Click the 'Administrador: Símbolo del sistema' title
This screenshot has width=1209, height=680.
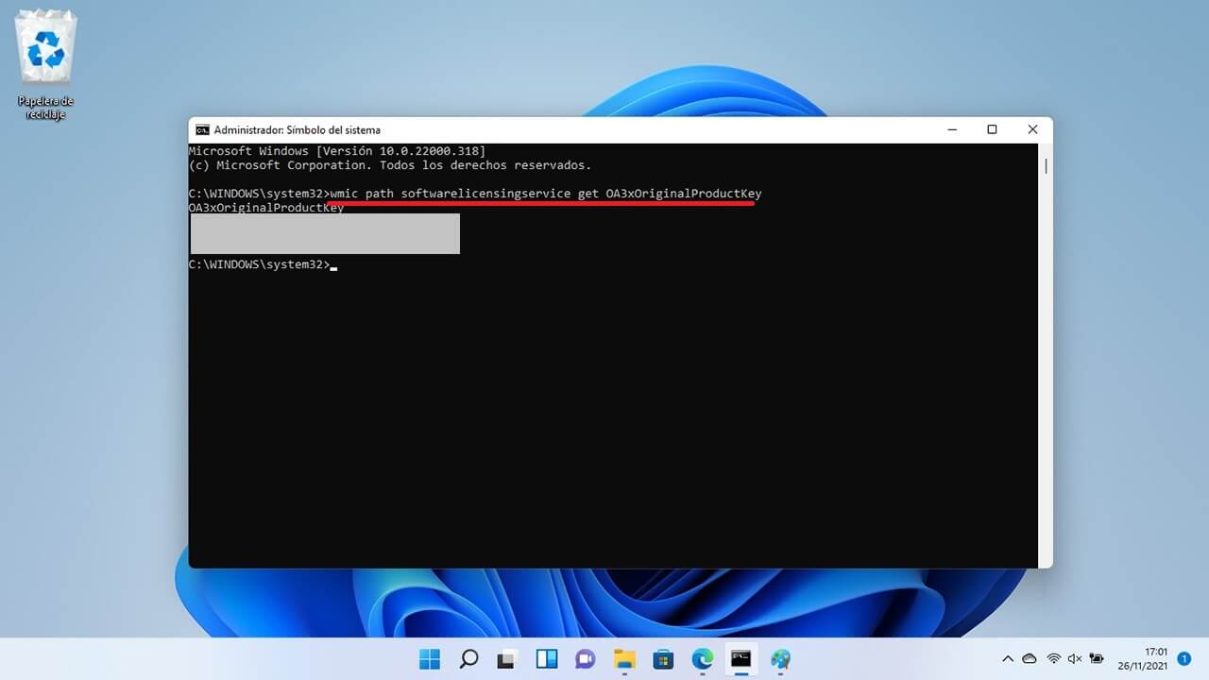coord(298,130)
